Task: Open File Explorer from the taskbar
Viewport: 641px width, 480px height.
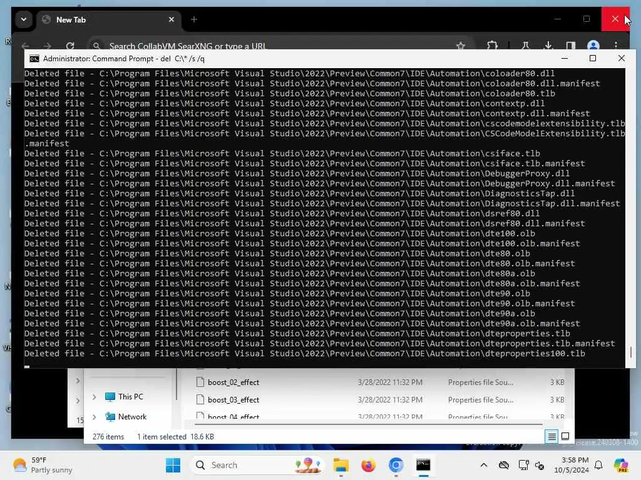Action: (x=341, y=465)
